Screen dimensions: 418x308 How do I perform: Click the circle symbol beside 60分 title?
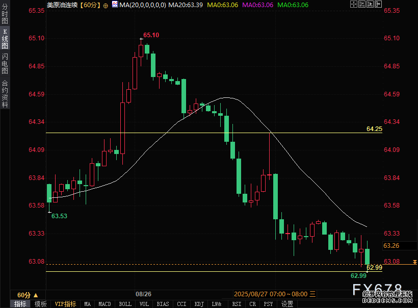[106, 6]
